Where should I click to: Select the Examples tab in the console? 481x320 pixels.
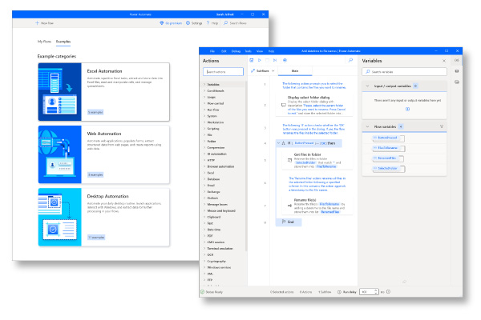(x=63, y=42)
